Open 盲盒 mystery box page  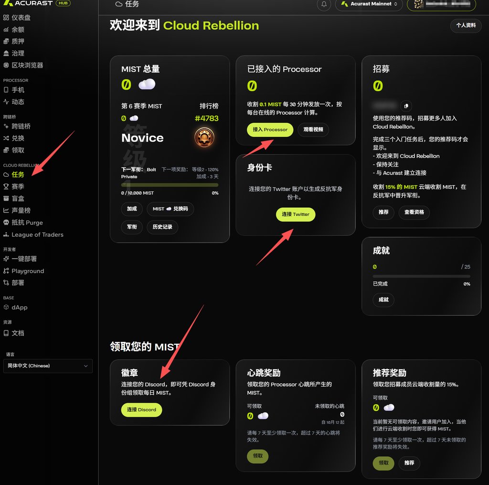(14, 198)
